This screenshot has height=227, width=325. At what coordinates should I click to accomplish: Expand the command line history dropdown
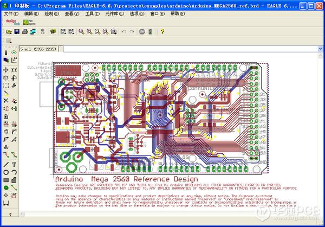tap(321, 49)
